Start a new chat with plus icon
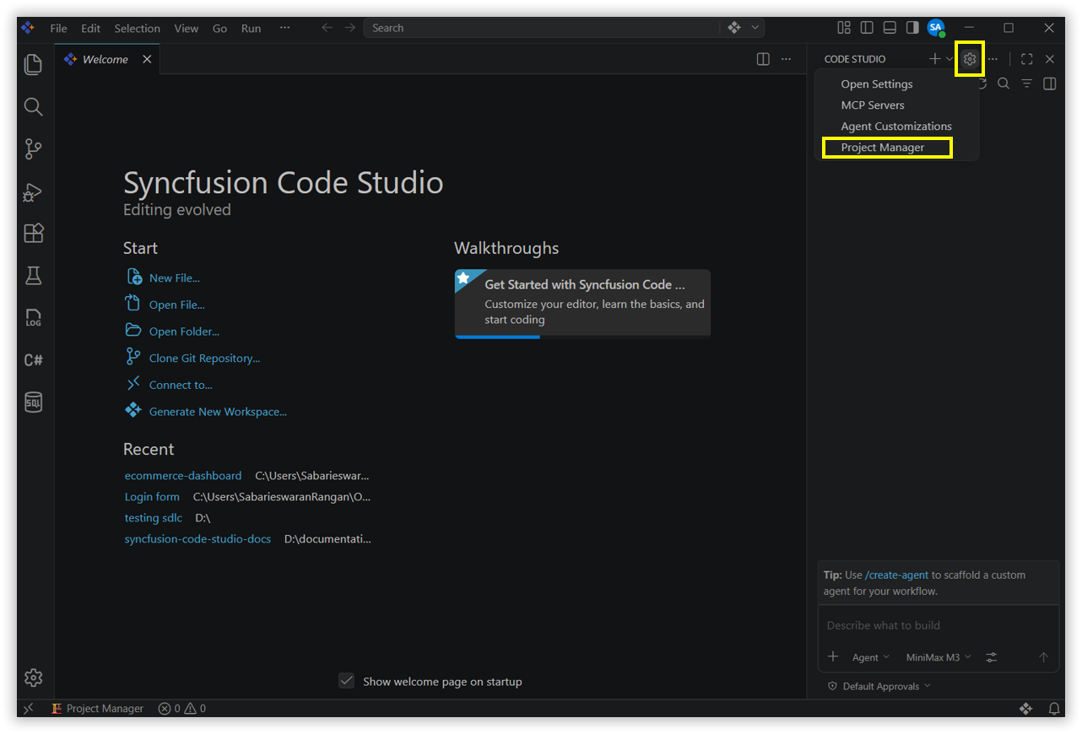Viewport: 1082px width, 734px height. pos(934,59)
